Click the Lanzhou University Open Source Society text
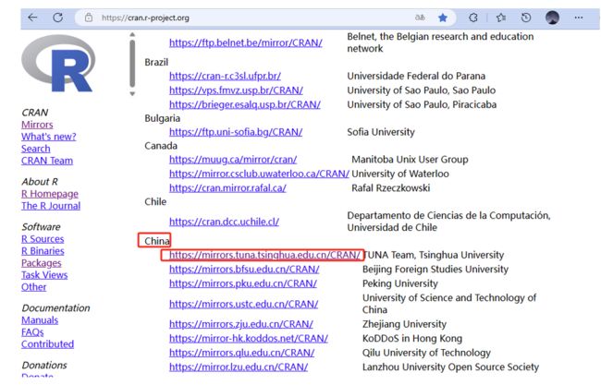Screen dimensions: 601x385 [x=451, y=367]
